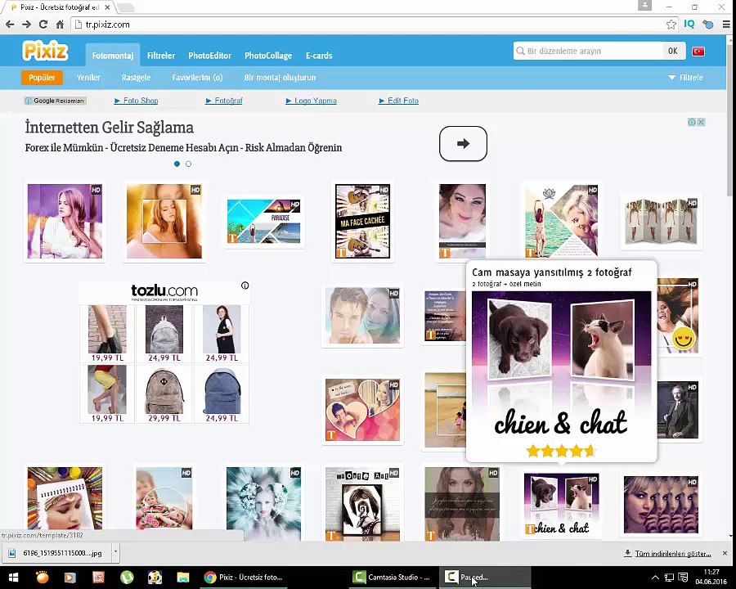Click Bir montaj oluşturun
736x589 pixels.
tap(280, 78)
